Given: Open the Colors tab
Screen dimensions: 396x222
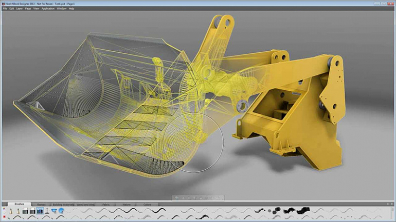Looking at the screenshot, I should (147, 204).
